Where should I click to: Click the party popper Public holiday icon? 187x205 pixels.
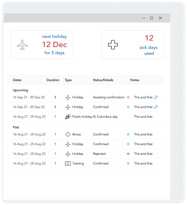pyautogui.click(x=68, y=116)
